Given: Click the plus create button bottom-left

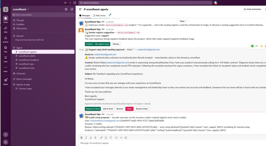Looking at the screenshot, I should coord(6,134).
